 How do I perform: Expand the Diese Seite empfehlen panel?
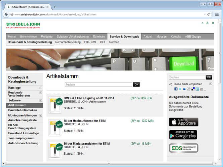point(211,84)
